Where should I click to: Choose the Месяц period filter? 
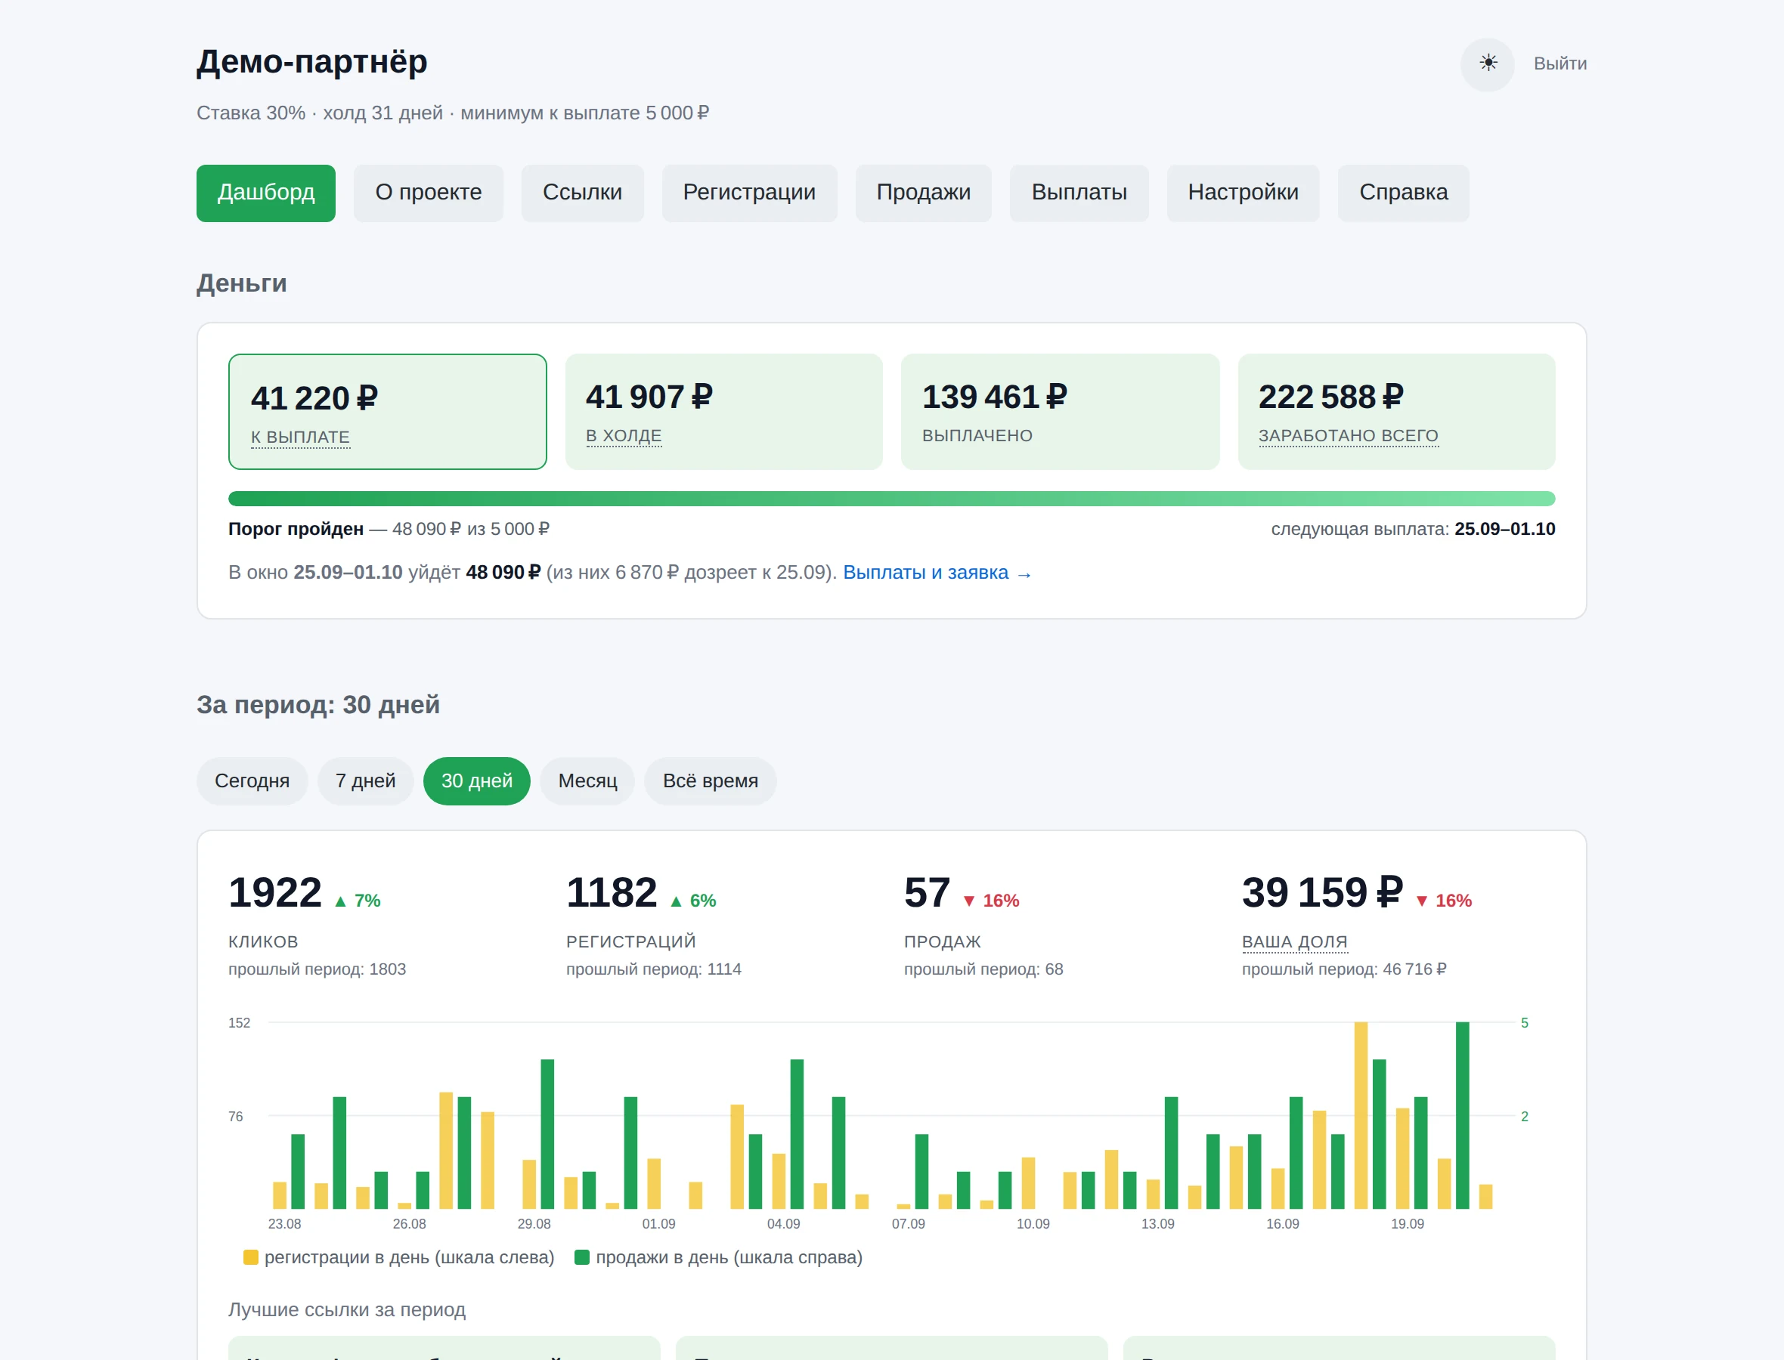(587, 780)
